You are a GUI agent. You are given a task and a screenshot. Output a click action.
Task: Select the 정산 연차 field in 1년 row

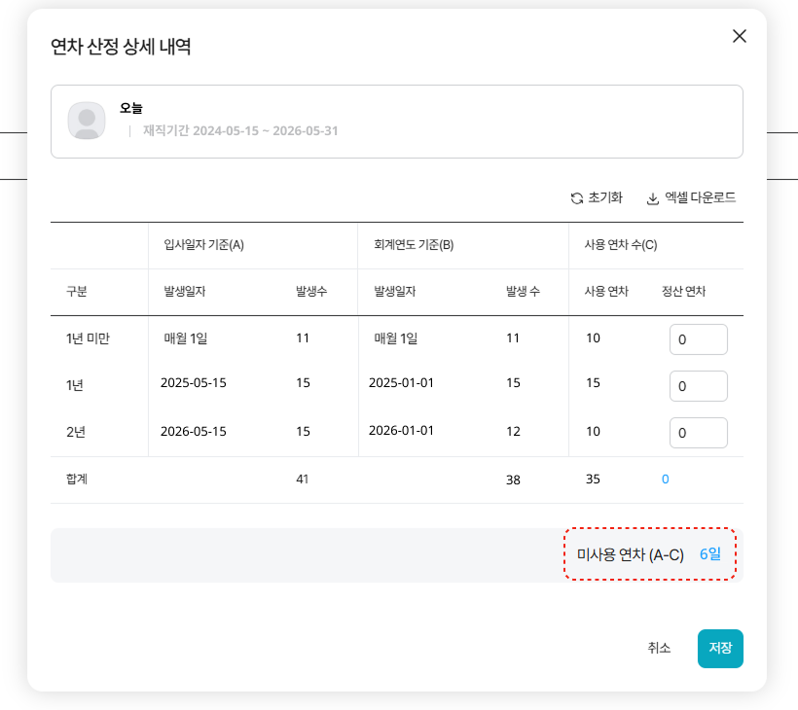(698, 386)
